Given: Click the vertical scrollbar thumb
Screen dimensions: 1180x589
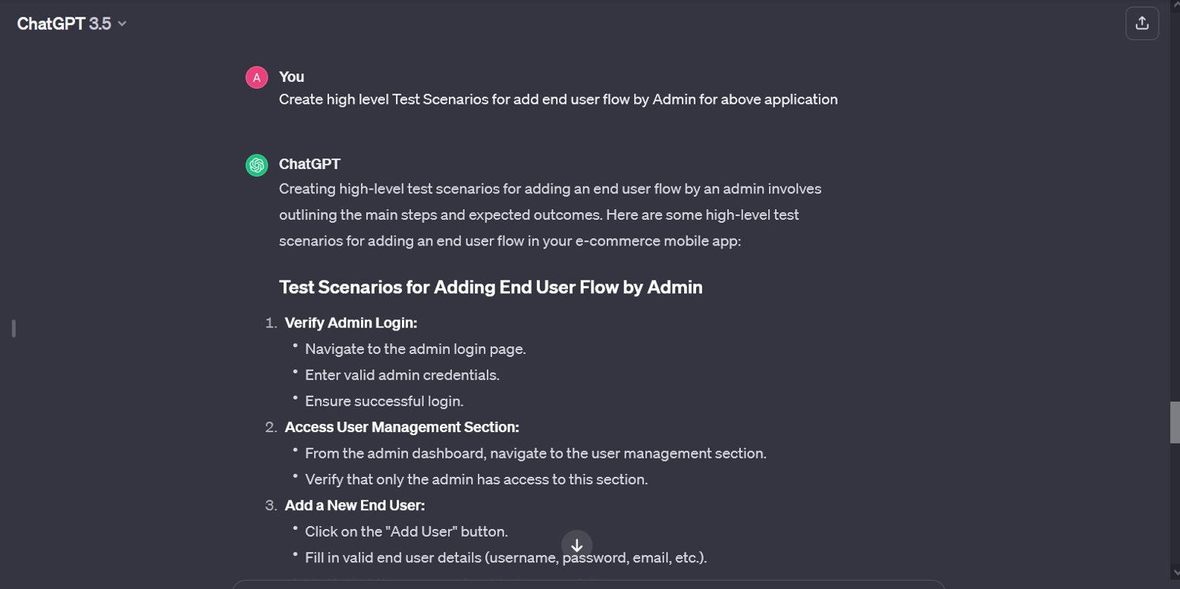Looking at the screenshot, I should click(1175, 421).
